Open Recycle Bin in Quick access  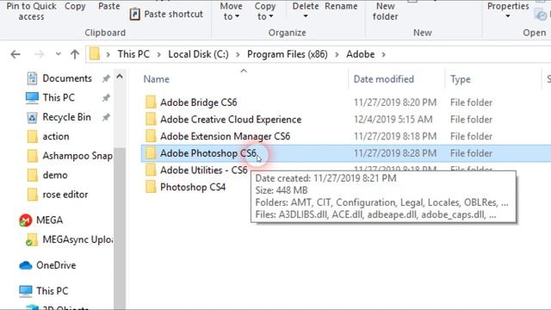66,117
